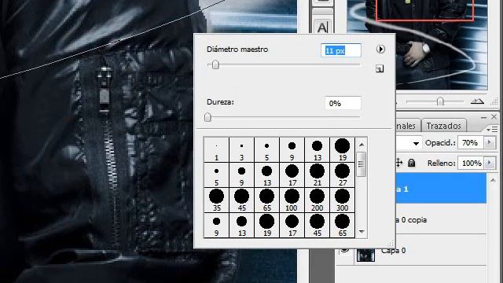503x283 pixels.
Task: Select the Capa 0 copia layer
Action: click(x=441, y=220)
